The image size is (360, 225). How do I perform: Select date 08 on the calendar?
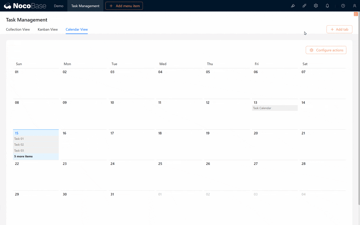17,102
